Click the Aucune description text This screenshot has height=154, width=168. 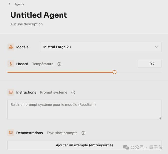point(26,24)
